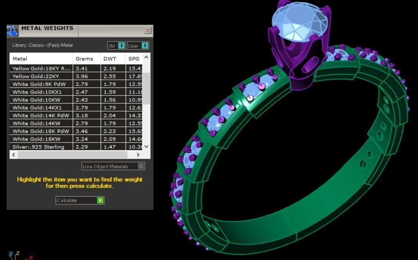The width and height of the screenshot is (418, 260).
Task: Click the 3.18 grams value
Action: click(x=81, y=116)
